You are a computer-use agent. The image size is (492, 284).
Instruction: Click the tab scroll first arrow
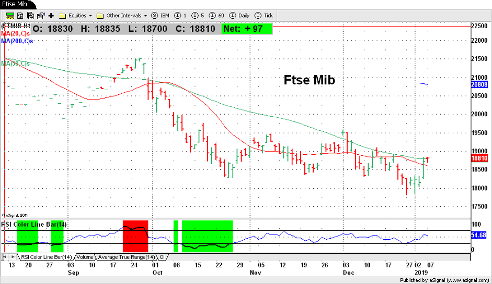pos(5,257)
